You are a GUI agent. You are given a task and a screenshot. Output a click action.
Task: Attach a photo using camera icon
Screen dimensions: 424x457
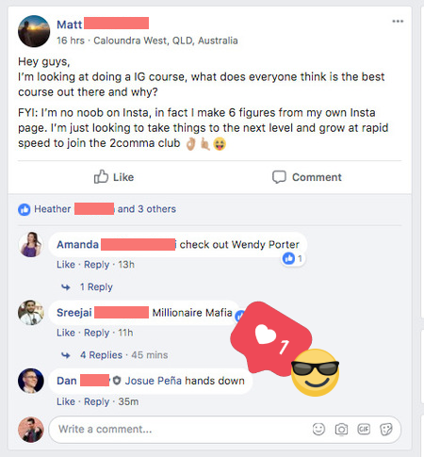coord(341,429)
